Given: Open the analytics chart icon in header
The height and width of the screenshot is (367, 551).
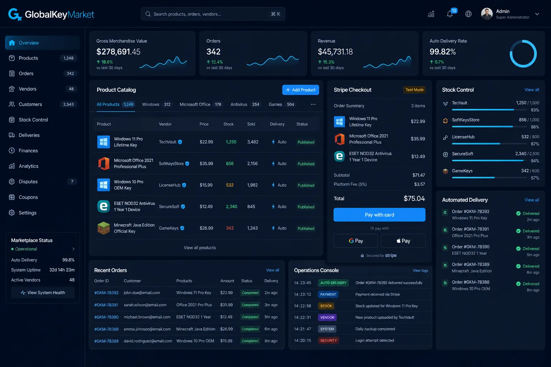Looking at the screenshot, I should pos(431,14).
